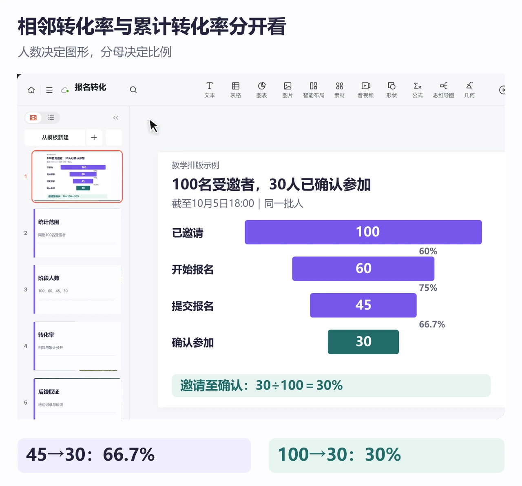Select the purple bar labeled 45

pos(363,305)
